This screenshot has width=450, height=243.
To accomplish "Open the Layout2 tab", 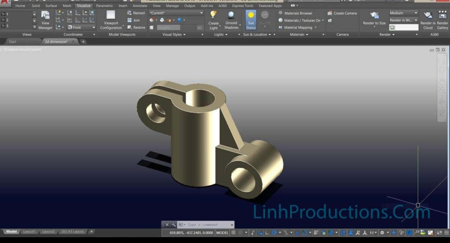I will point(48,231).
